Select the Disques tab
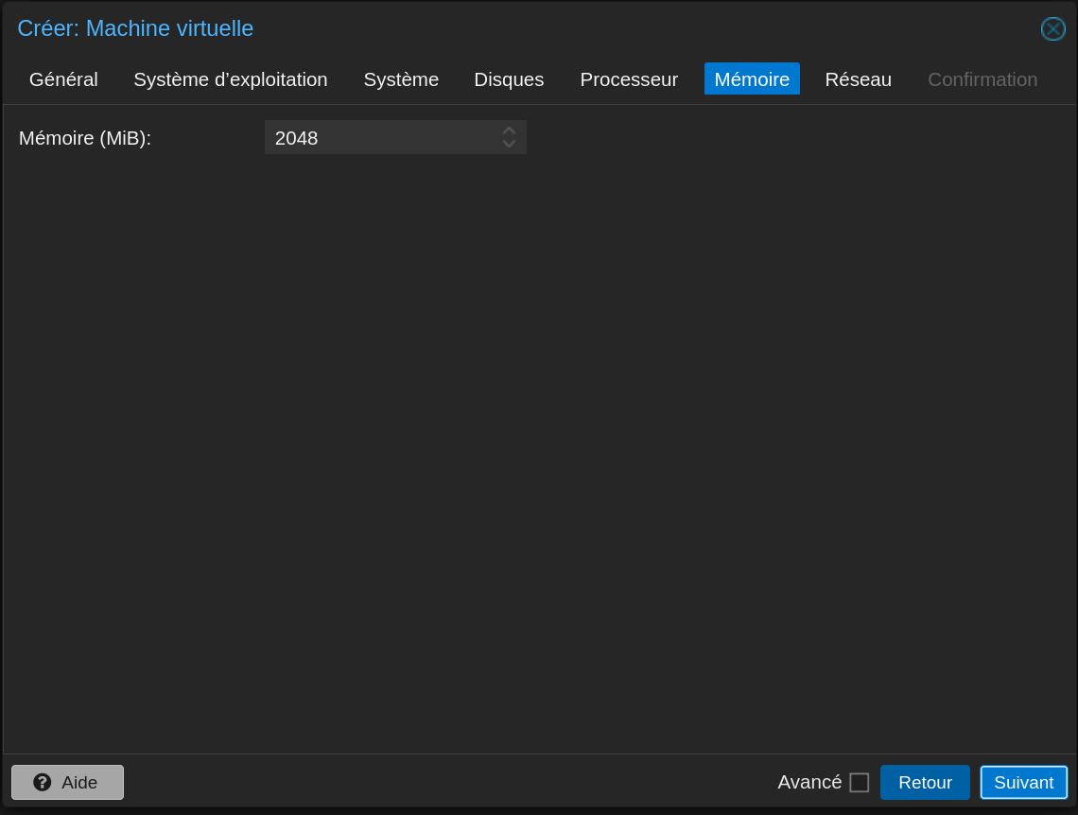1078x815 pixels. (x=509, y=79)
